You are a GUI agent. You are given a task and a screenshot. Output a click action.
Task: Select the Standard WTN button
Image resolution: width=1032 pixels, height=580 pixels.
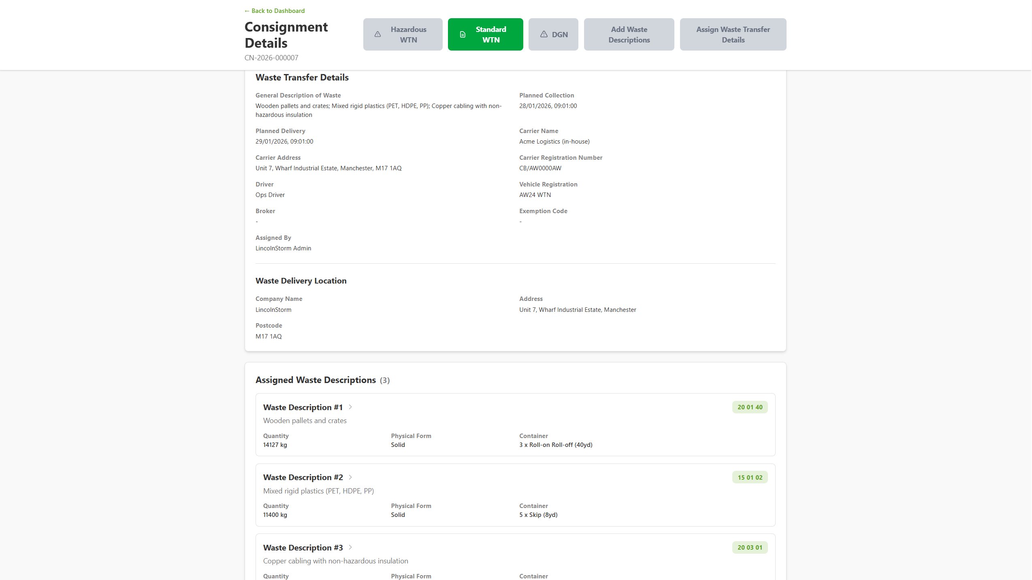point(485,34)
